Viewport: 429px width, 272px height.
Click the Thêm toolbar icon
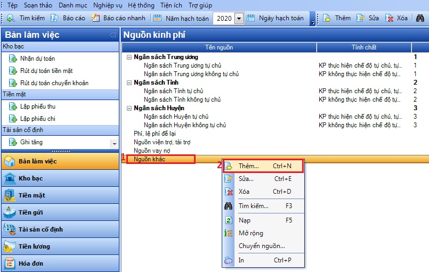click(x=327, y=18)
